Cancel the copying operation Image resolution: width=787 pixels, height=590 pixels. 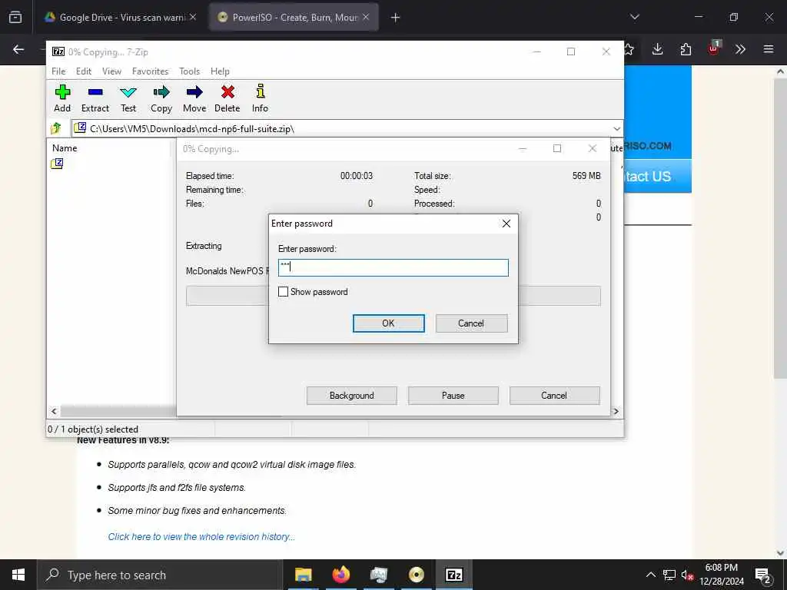pos(555,396)
